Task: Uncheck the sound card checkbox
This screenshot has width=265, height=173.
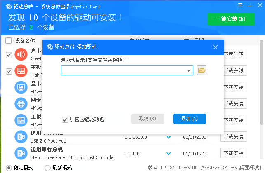Action: coord(9,55)
